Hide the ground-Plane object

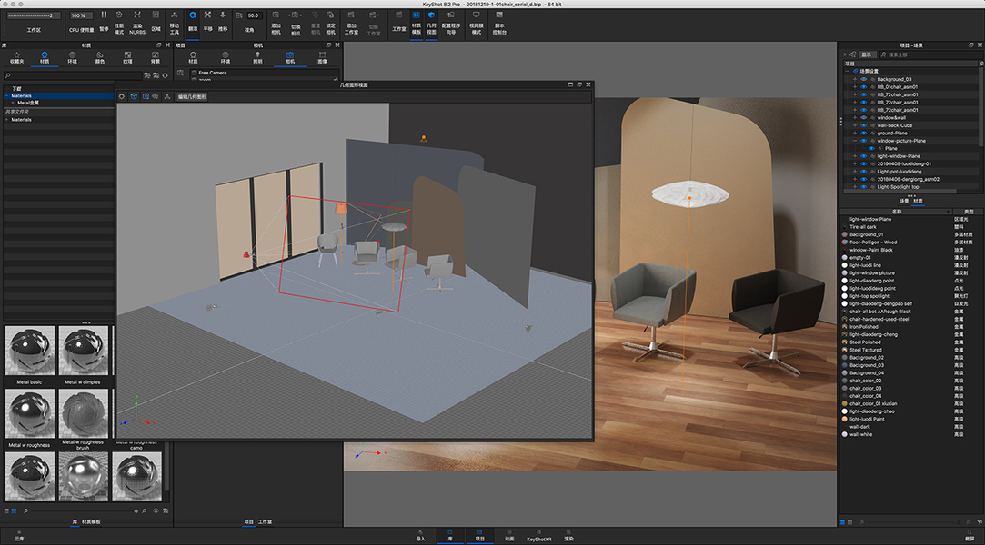click(x=863, y=133)
